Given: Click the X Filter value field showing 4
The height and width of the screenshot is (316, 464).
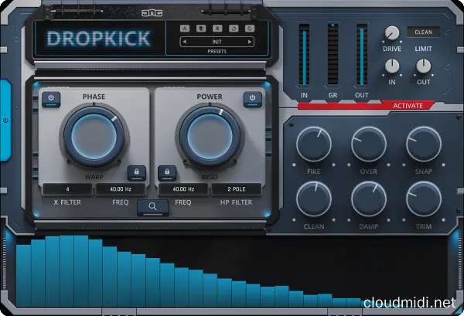Looking at the screenshot, I should 67,189.
